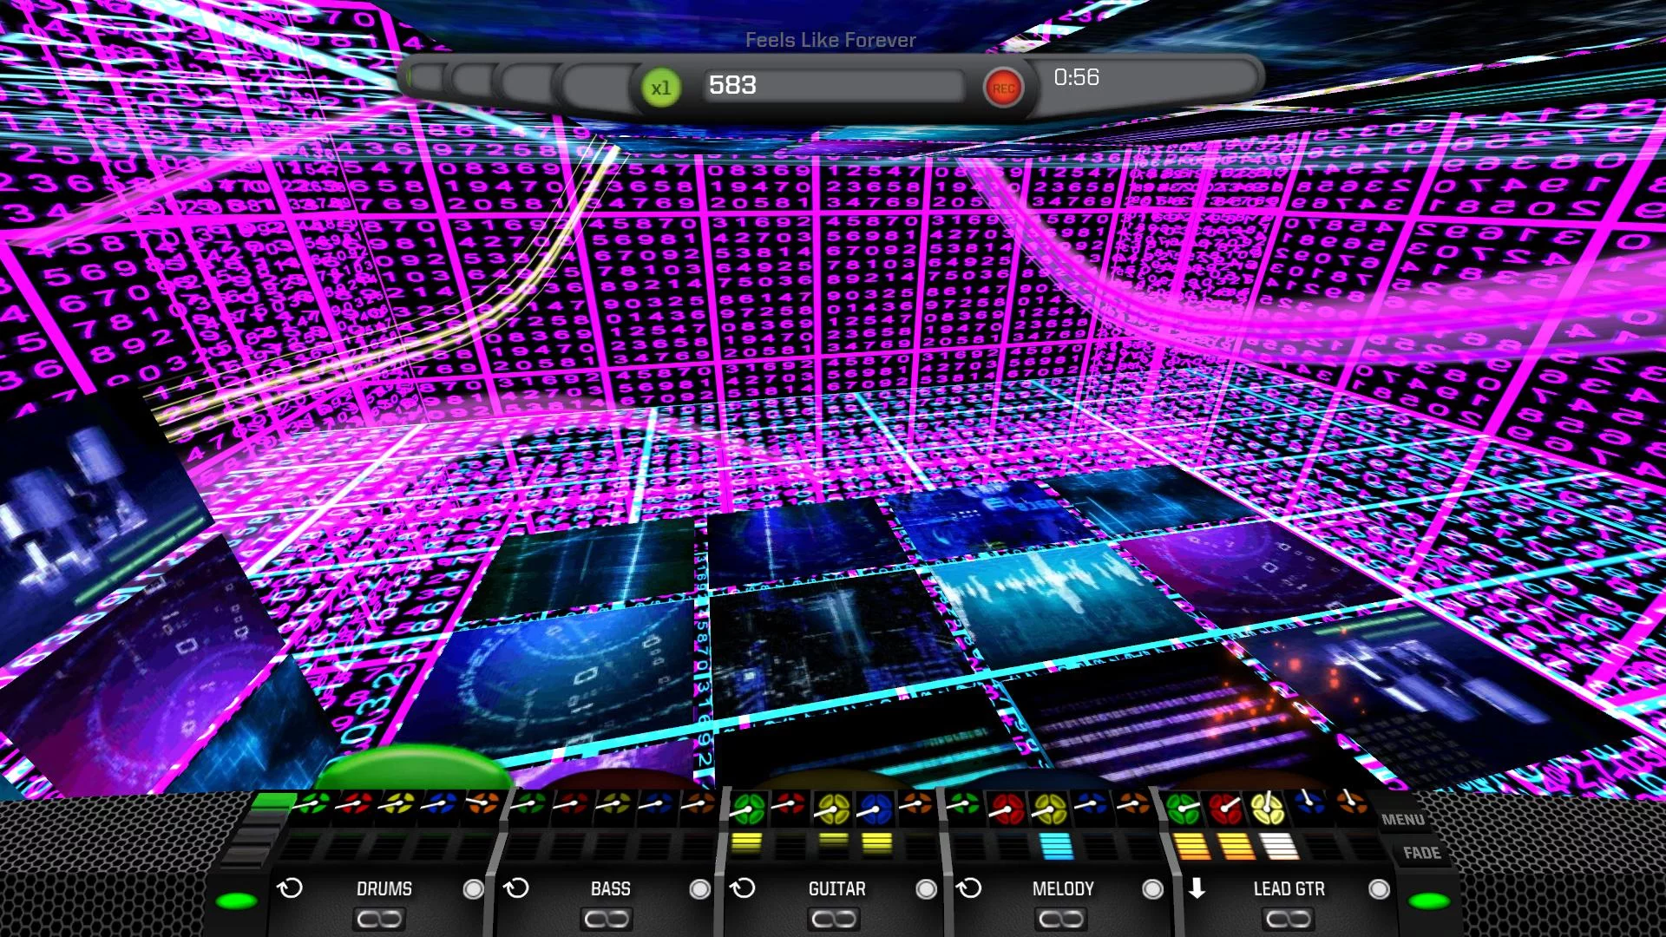Click the yellow knob in the GUITAR section
Image resolution: width=1666 pixels, height=937 pixels.
833,809
